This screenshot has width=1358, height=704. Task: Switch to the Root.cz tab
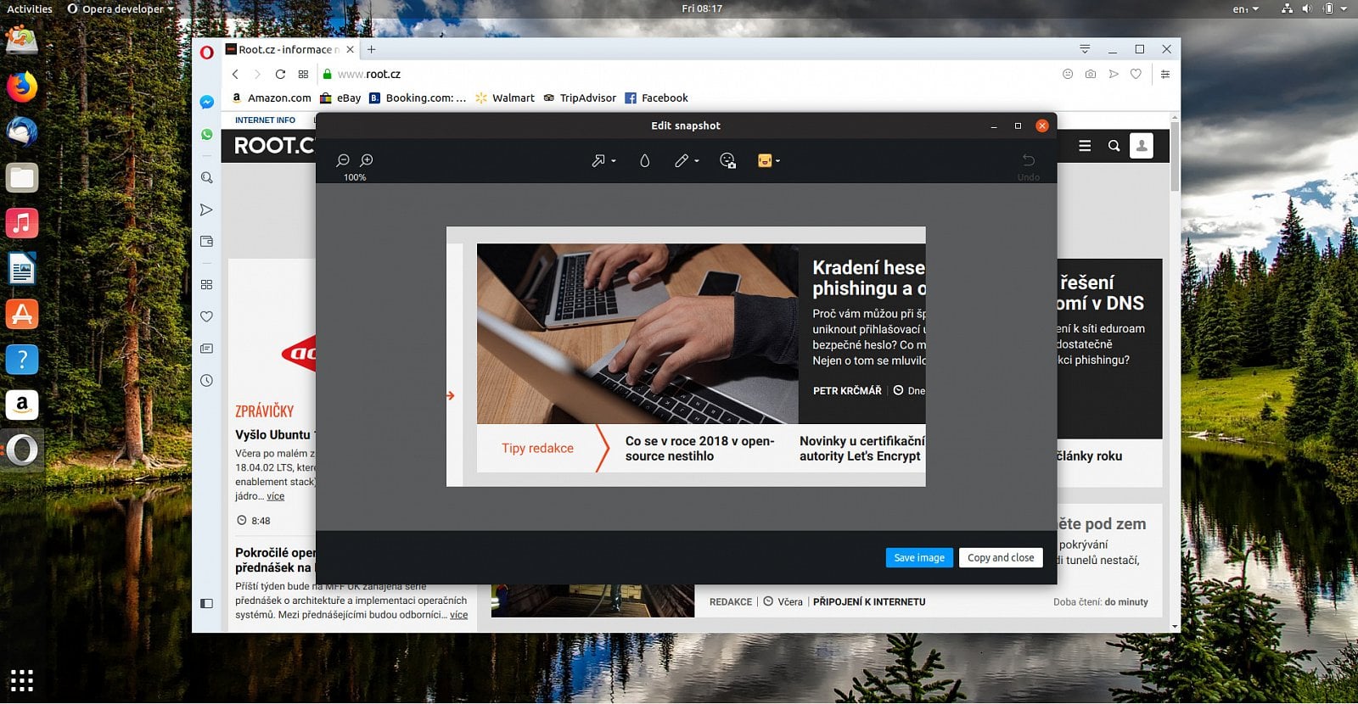[289, 50]
